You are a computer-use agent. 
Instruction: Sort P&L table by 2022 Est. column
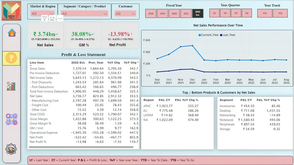click(78, 63)
